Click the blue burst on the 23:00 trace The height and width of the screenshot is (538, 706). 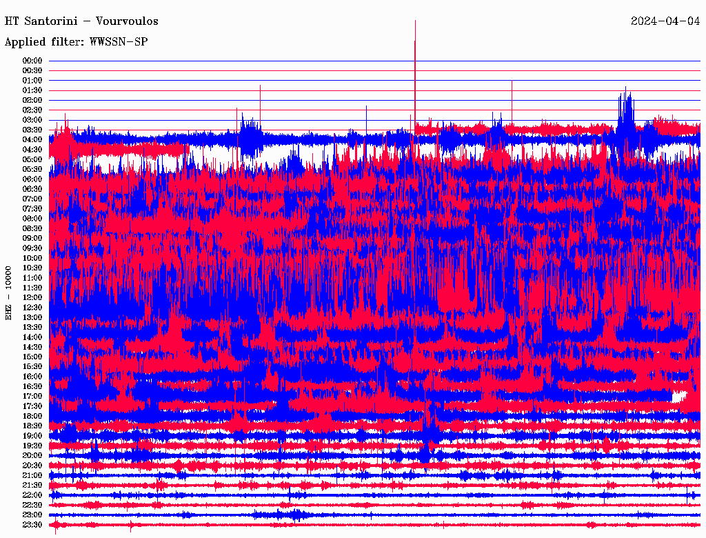[x=283, y=515]
